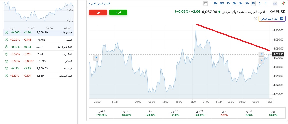Screen dimensions: 288x124
Task: Click the clock icon in the silver (الفضة) row
Action: [7, 40]
